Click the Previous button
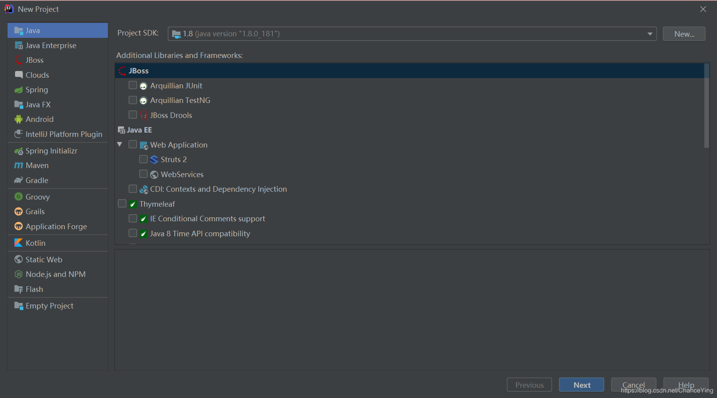The image size is (717, 398). 529,385
